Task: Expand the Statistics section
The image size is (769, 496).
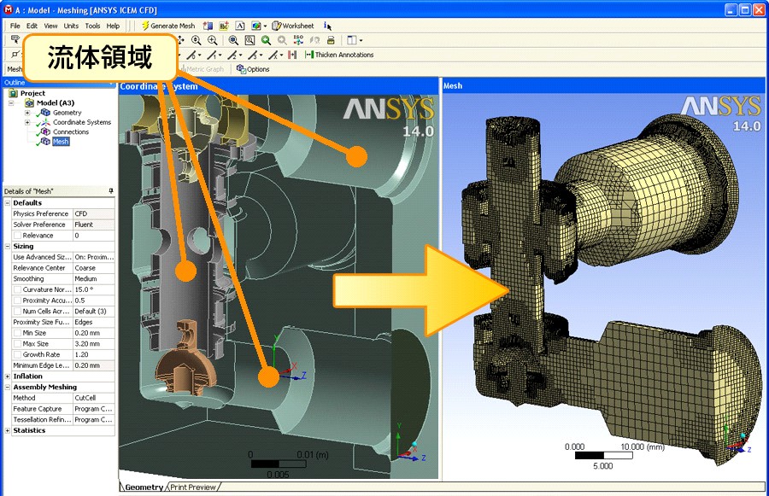Action: pyautogui.click(x=8, y=430)
